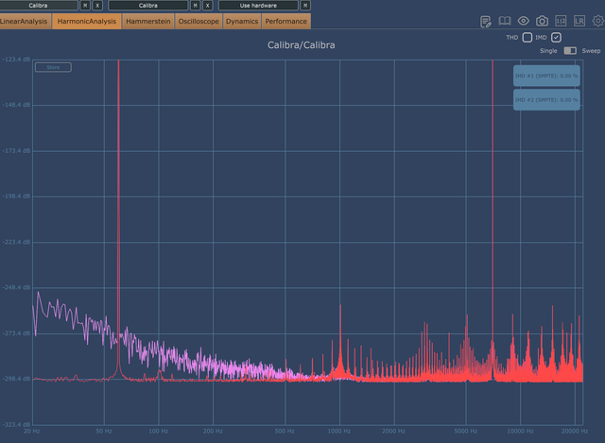Image resolution: width=605 pixels, height=443 pixels.
Task: Open the Dynamics tab
Action: click(x=242, y=21)
